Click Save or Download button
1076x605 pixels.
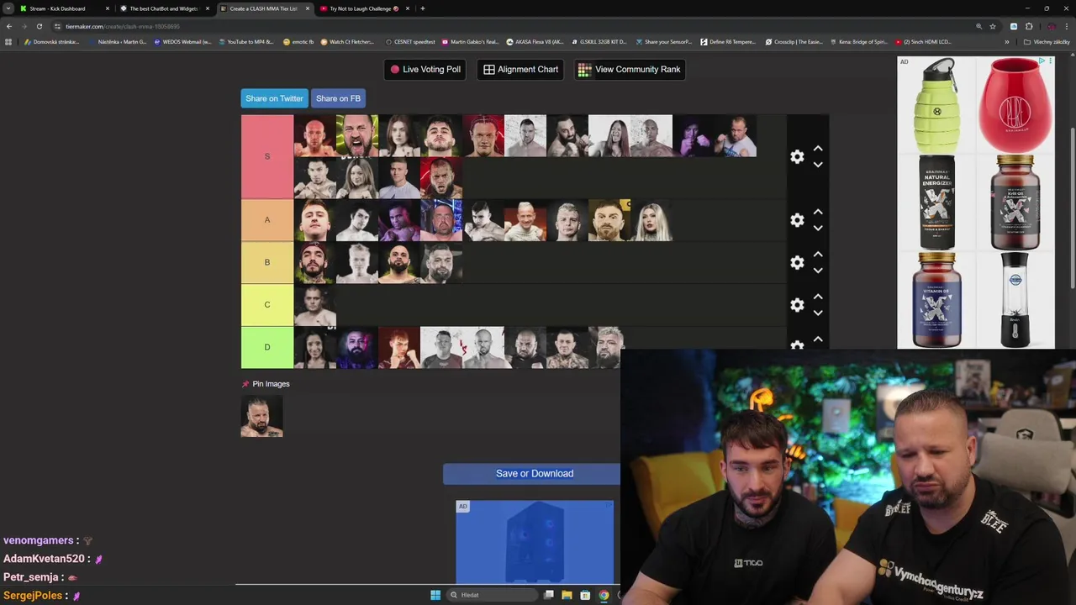(535, 474)
